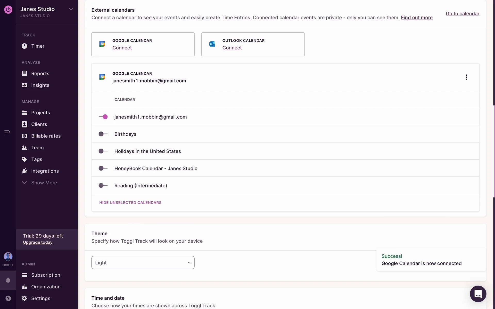Open the notifications bell icon
The height and width of the screenshot is (309, 495).
8,280
